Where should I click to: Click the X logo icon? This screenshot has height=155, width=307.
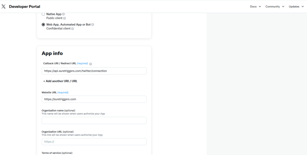coord(4,7)
